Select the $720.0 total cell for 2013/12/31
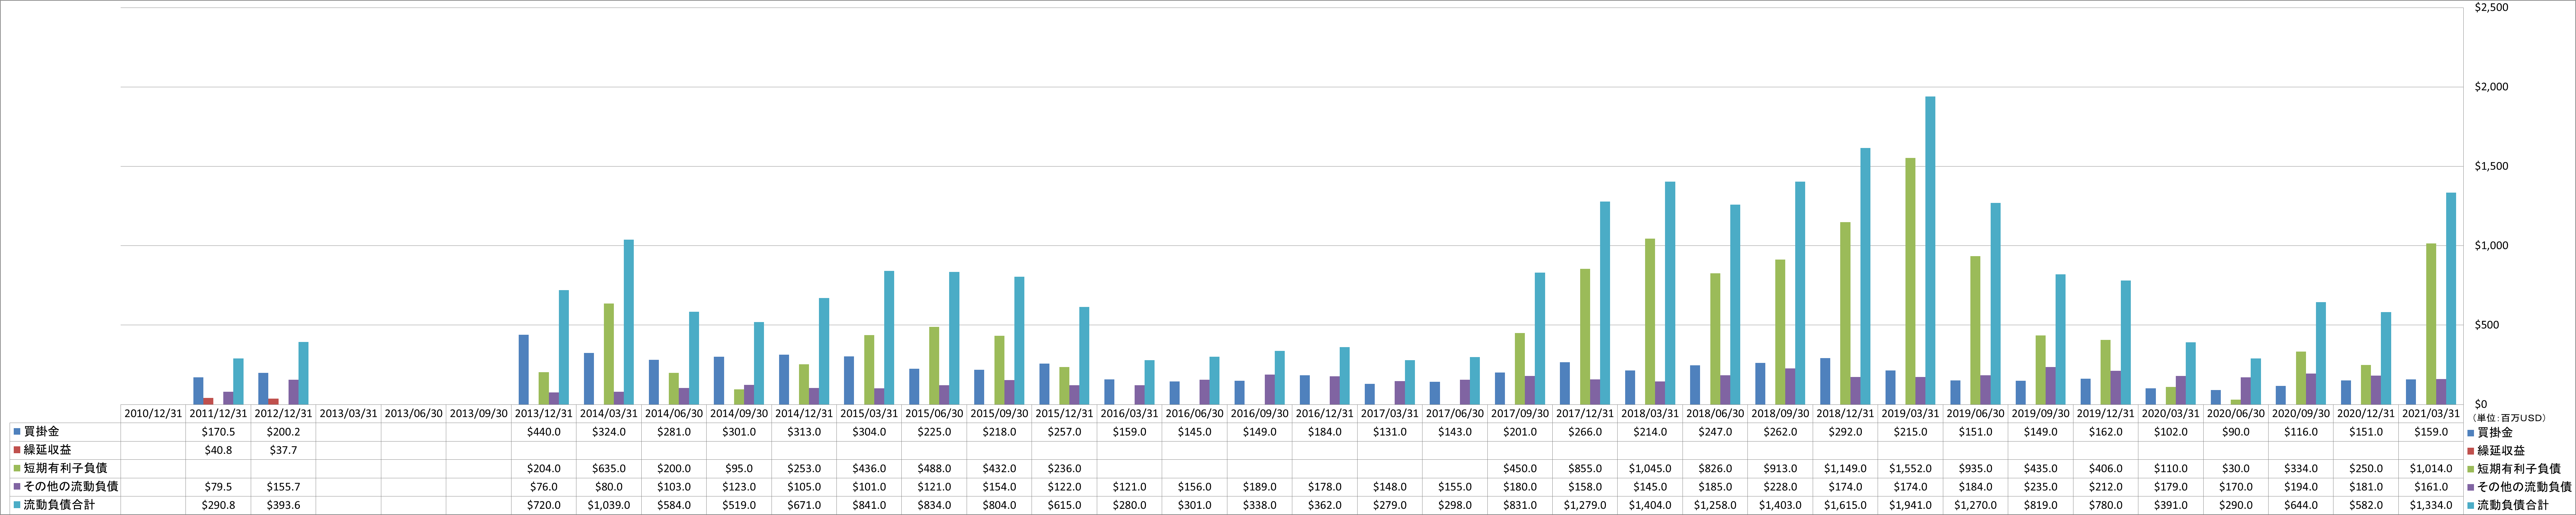Screen dimensions: 2576x515 pyautogui.click(x=544, y=505)
